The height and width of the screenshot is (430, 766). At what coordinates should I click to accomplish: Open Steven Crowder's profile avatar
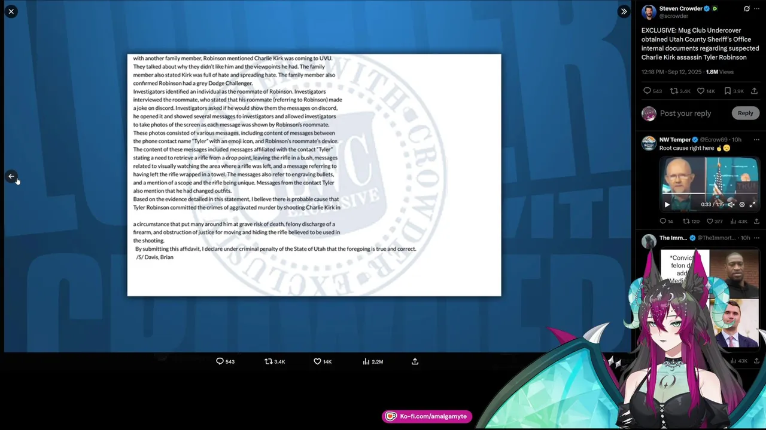(x=649, y=12)
